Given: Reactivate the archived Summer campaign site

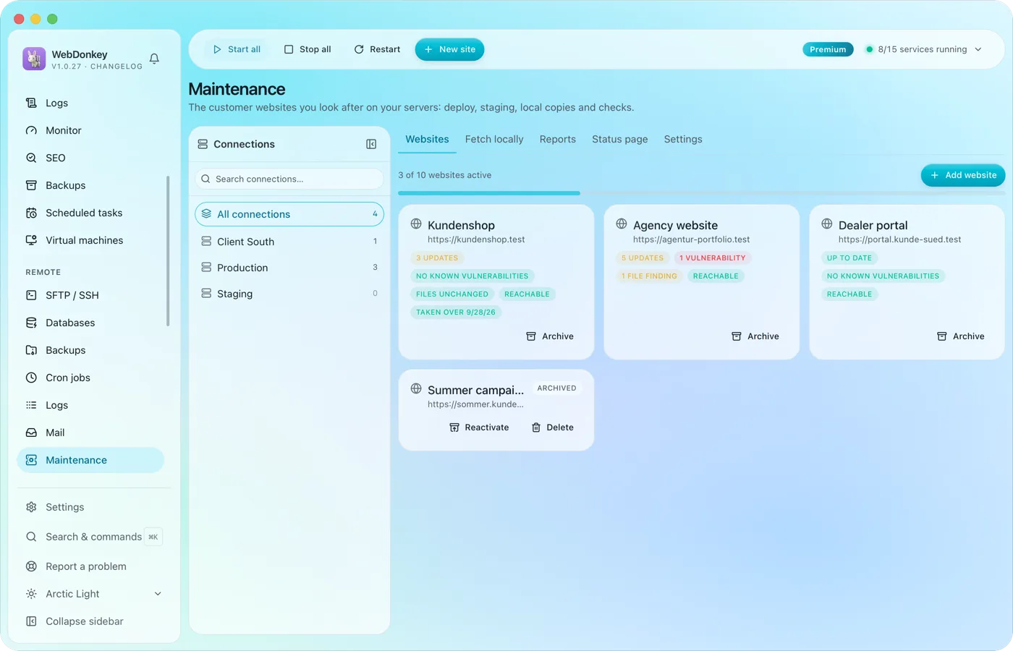Looking at the screenshot, I should 479,427.
